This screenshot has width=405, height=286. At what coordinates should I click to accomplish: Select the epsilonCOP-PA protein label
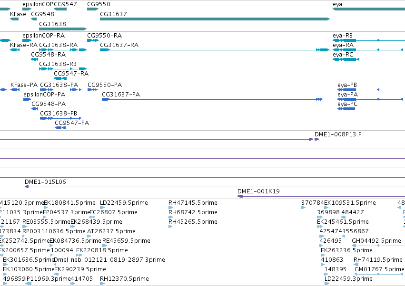point(44,95)
